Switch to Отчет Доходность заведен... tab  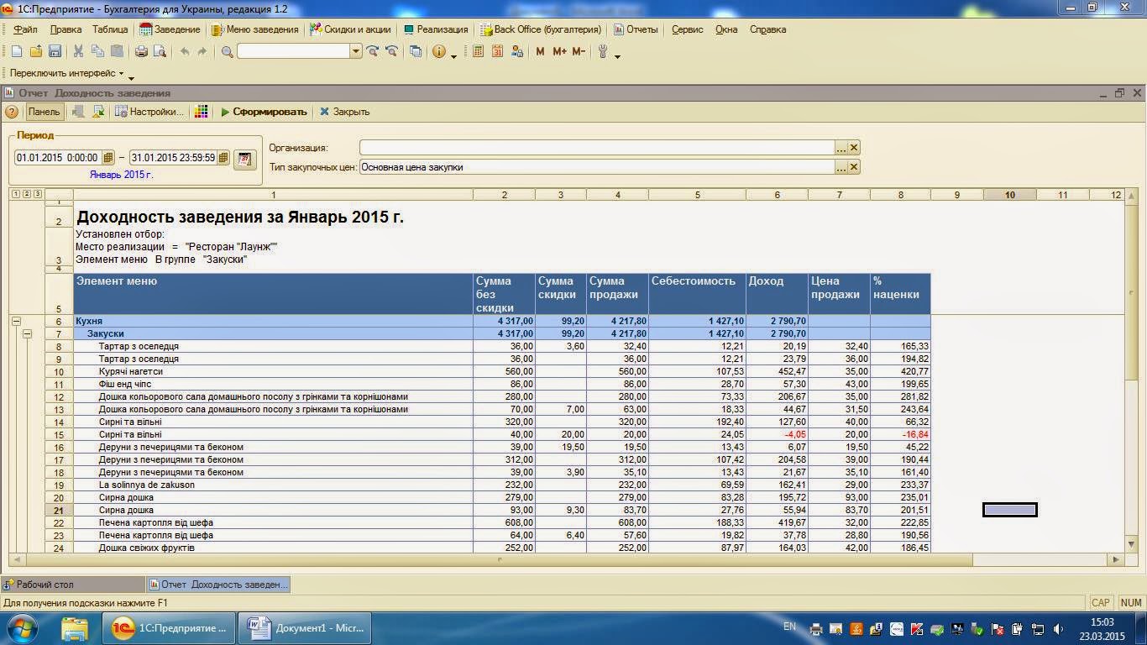[218, 584]
